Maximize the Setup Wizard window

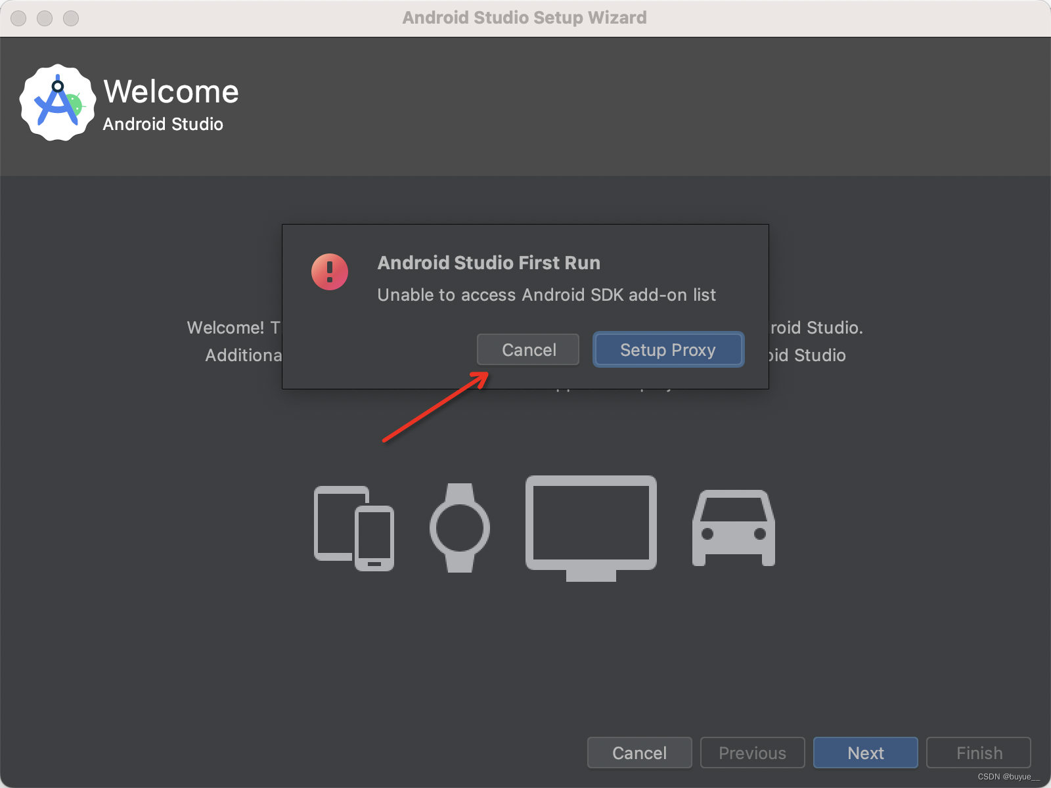coord(71,18)
